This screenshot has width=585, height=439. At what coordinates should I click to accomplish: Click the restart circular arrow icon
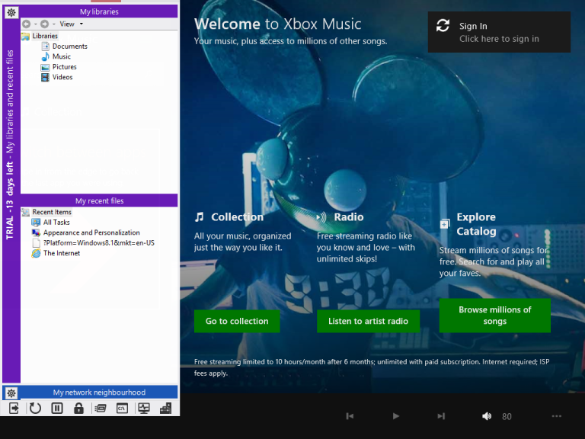pyautogui.click(x=36, y=409)
